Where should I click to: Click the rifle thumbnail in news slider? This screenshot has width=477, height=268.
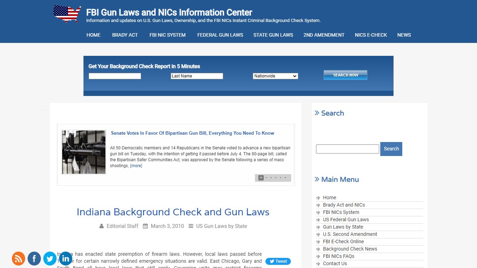[84, 152]
